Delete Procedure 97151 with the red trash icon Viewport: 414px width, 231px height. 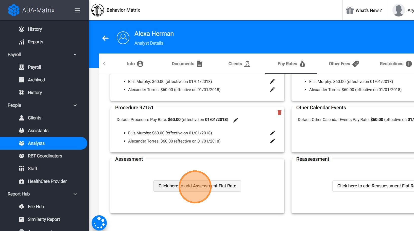(x=279, y=112)
